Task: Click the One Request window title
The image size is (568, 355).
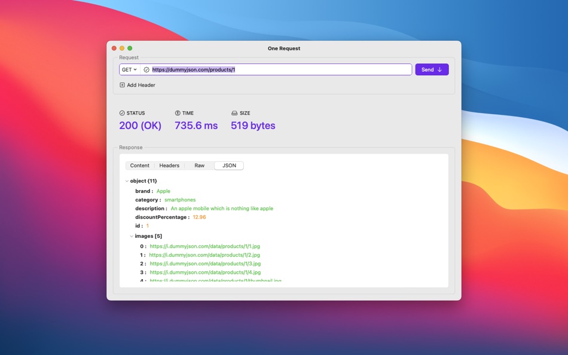Action: point(284,48)
